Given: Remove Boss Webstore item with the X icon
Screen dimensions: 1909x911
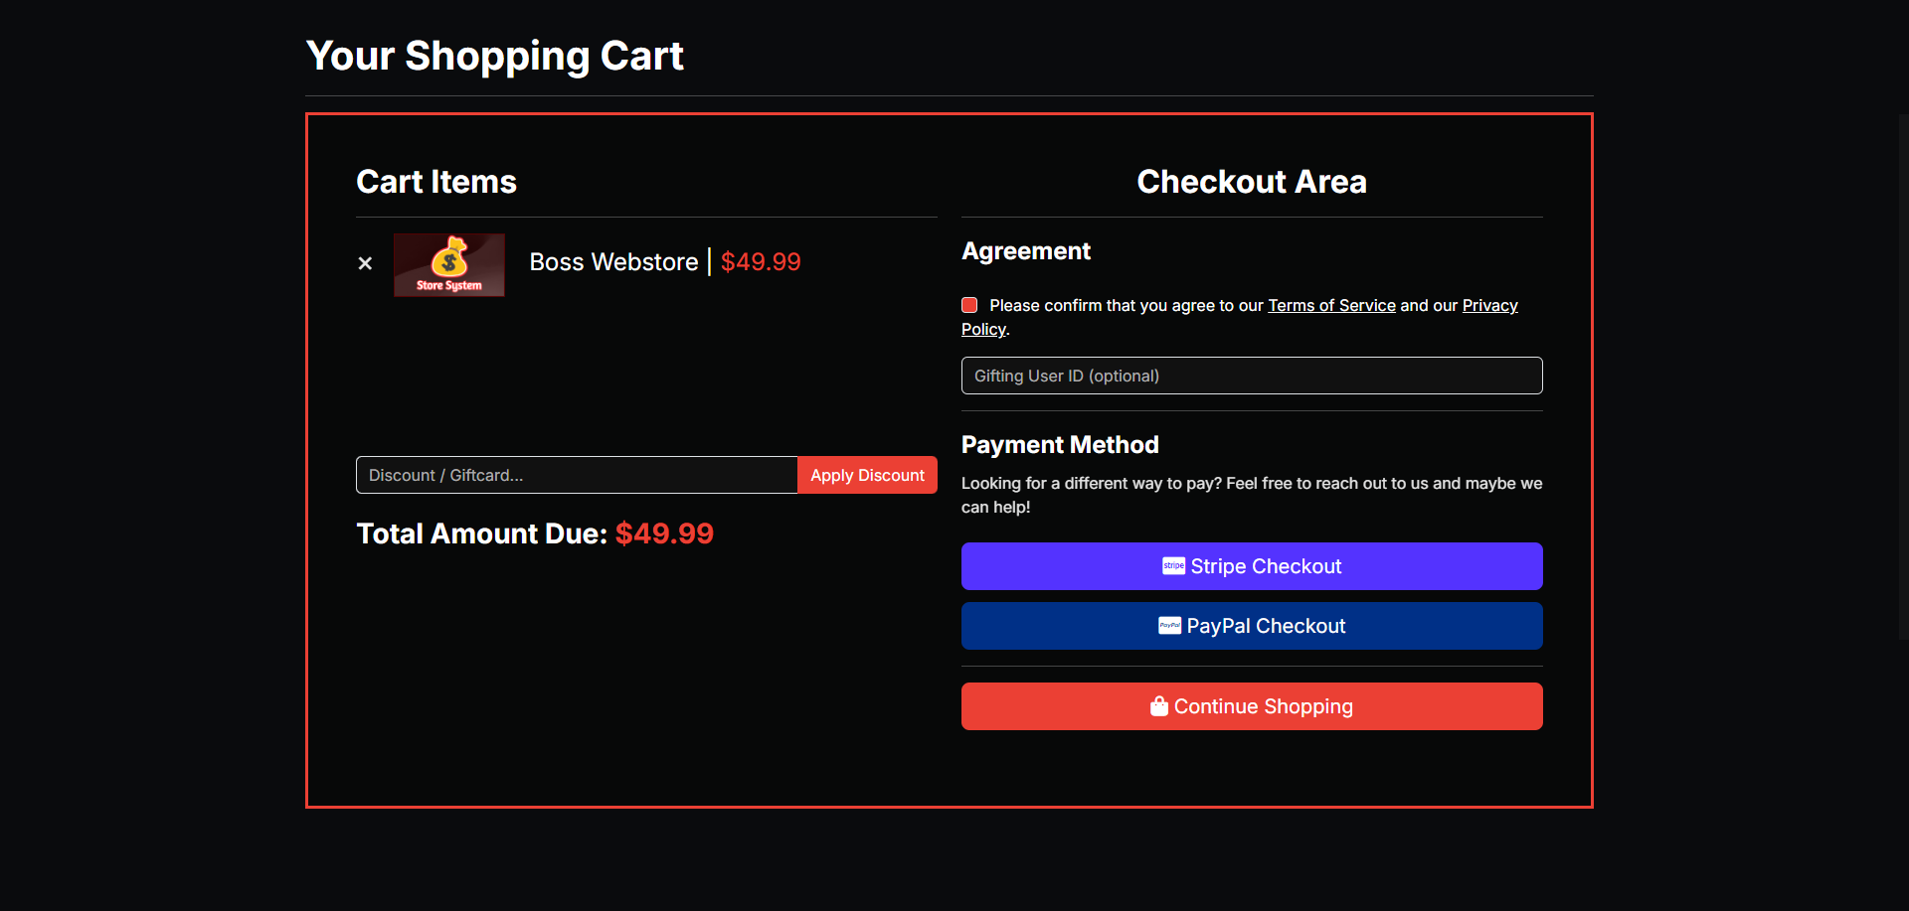Looking at the screenshot, I should click(365, 263).
